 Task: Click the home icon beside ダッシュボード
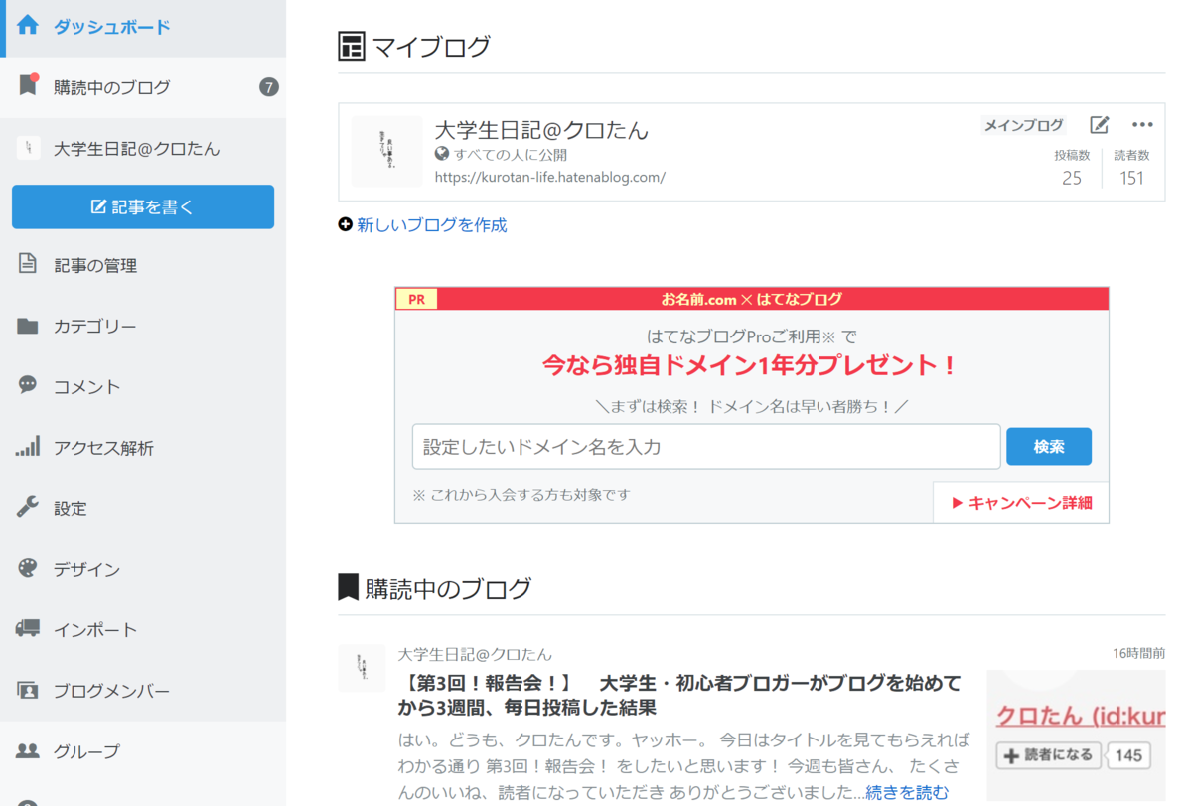(27, 26)
